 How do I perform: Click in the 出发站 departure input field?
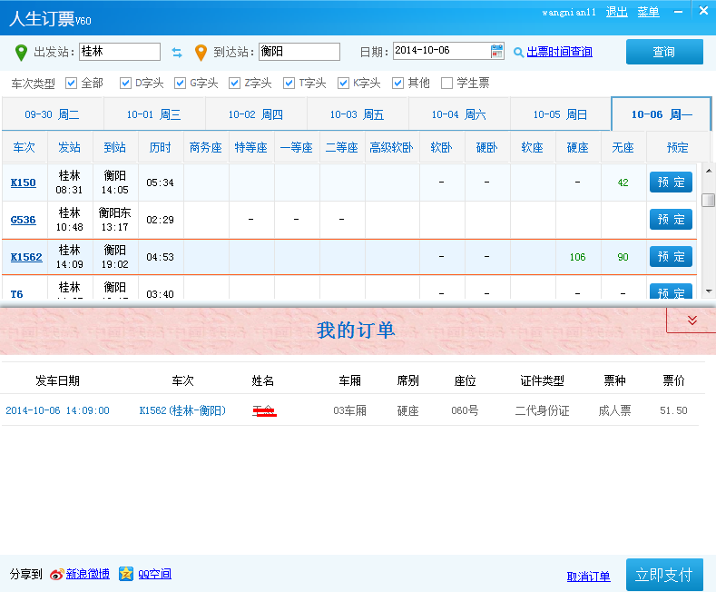(x=119, y=52)
